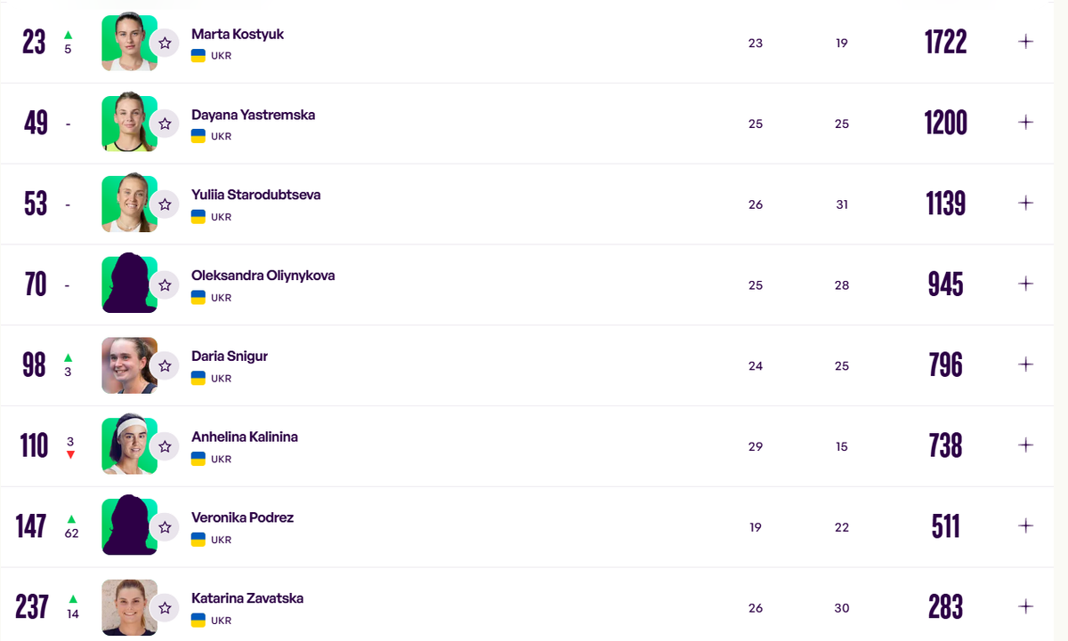The width and height of the screenshot is (1068, 641).
Task: Click Katarina Zavatska's profile photo
Action: [127, 607]
